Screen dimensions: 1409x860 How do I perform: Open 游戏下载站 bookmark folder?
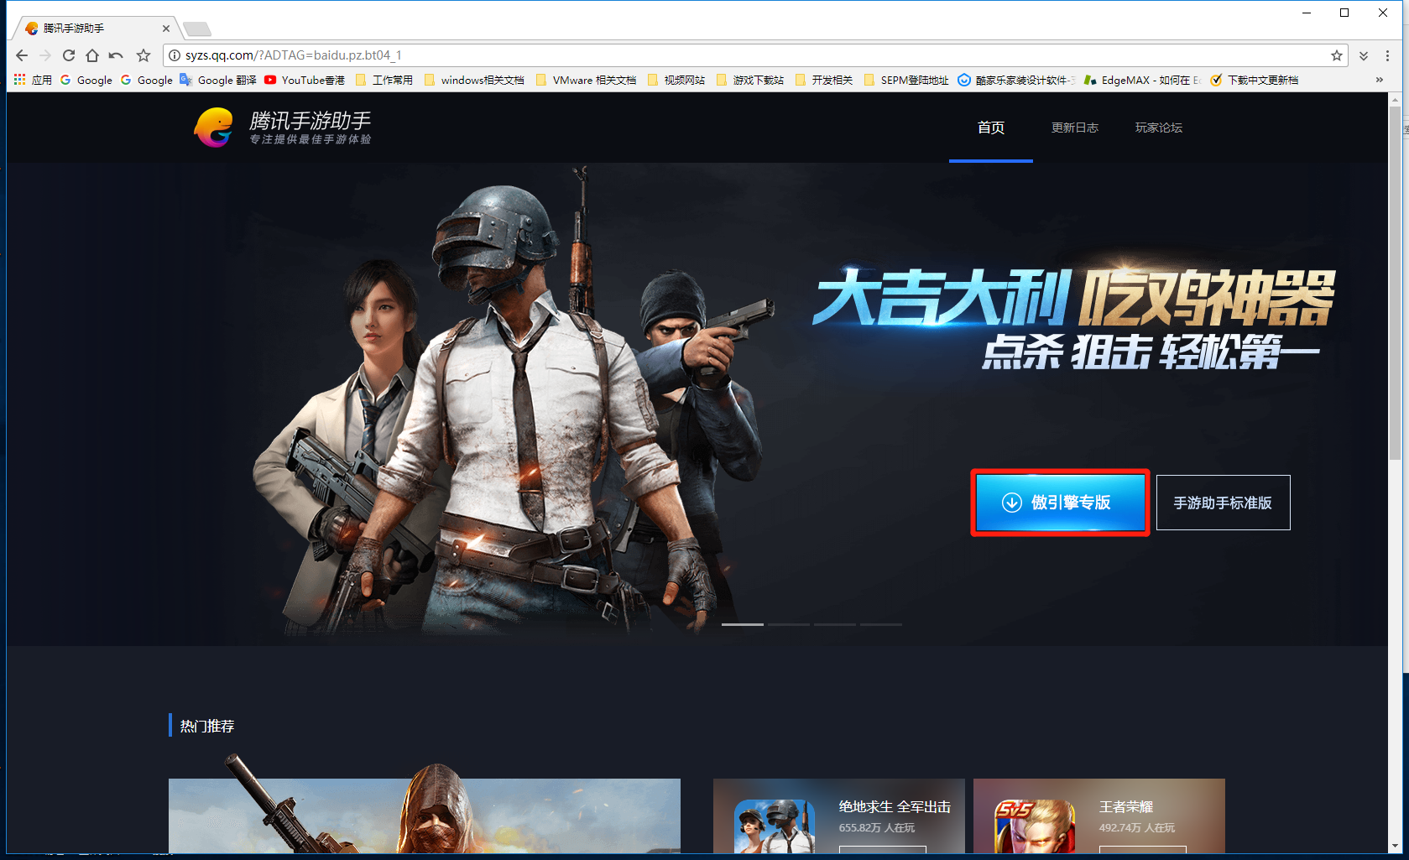point(750,80)
